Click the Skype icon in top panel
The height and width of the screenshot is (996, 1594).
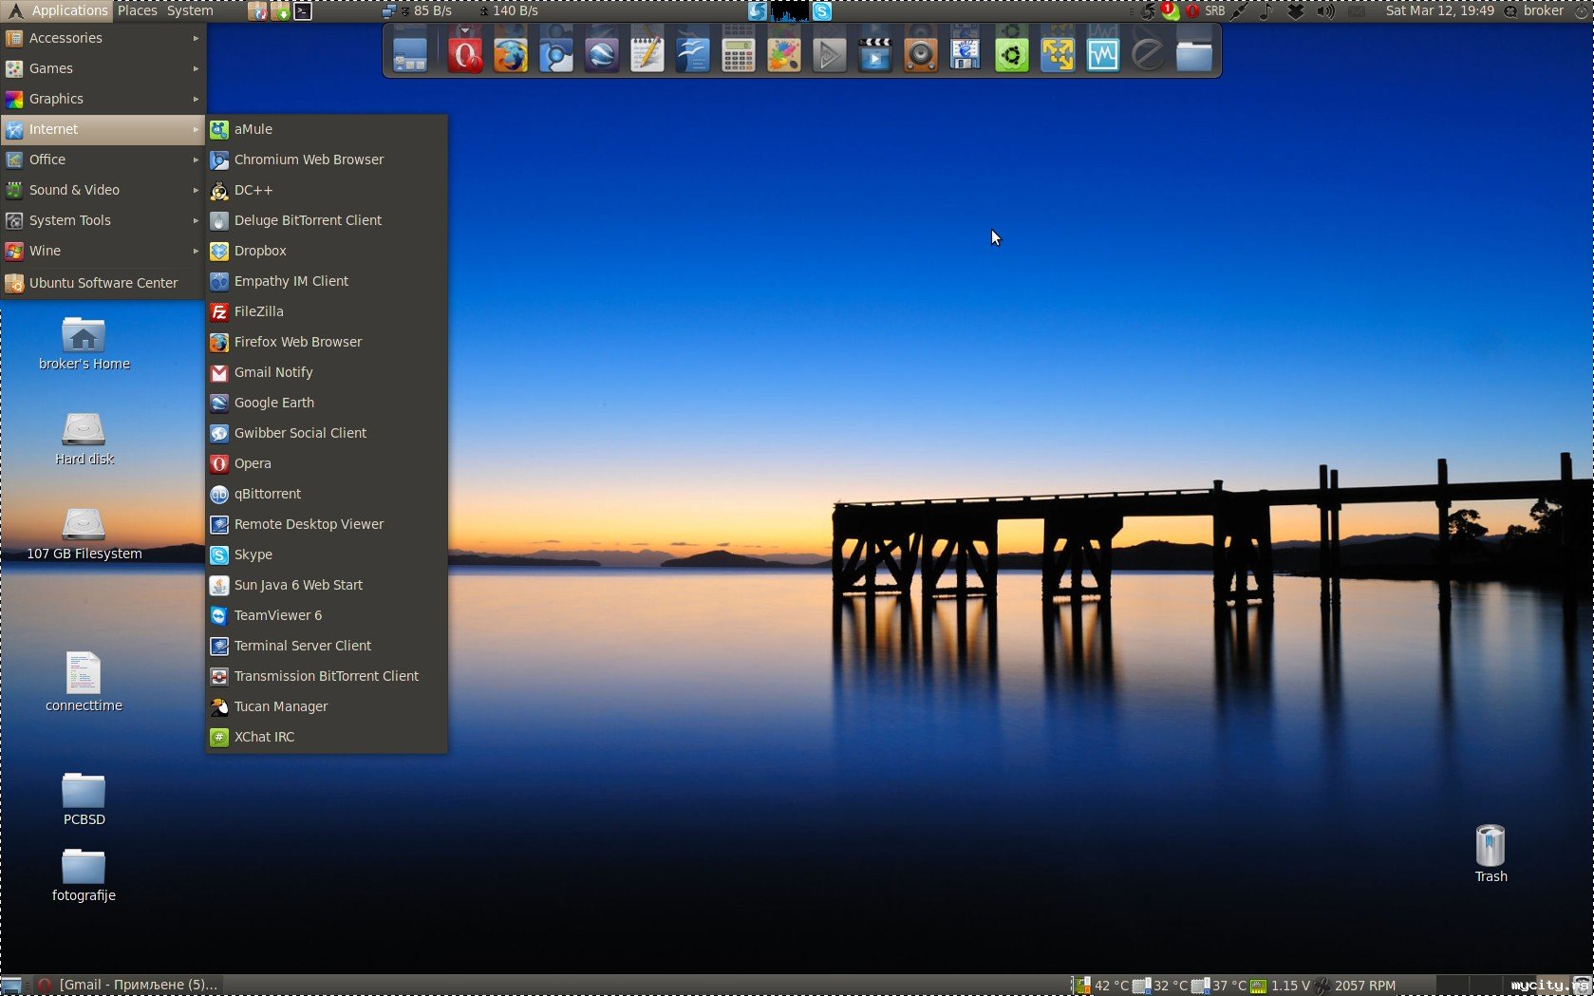tap(822, 11)
